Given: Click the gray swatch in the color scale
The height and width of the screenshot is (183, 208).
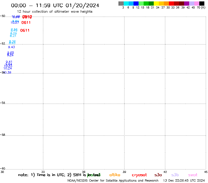Looking at the screenshot, I should 121,3.
